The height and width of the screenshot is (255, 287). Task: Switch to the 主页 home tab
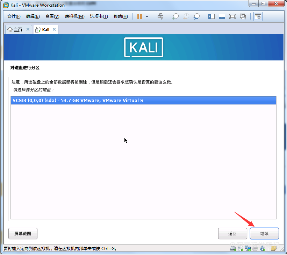pyautogui.click(x=15, y=30)
